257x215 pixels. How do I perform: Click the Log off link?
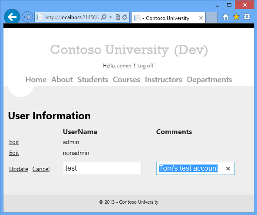tap(145, 66)
